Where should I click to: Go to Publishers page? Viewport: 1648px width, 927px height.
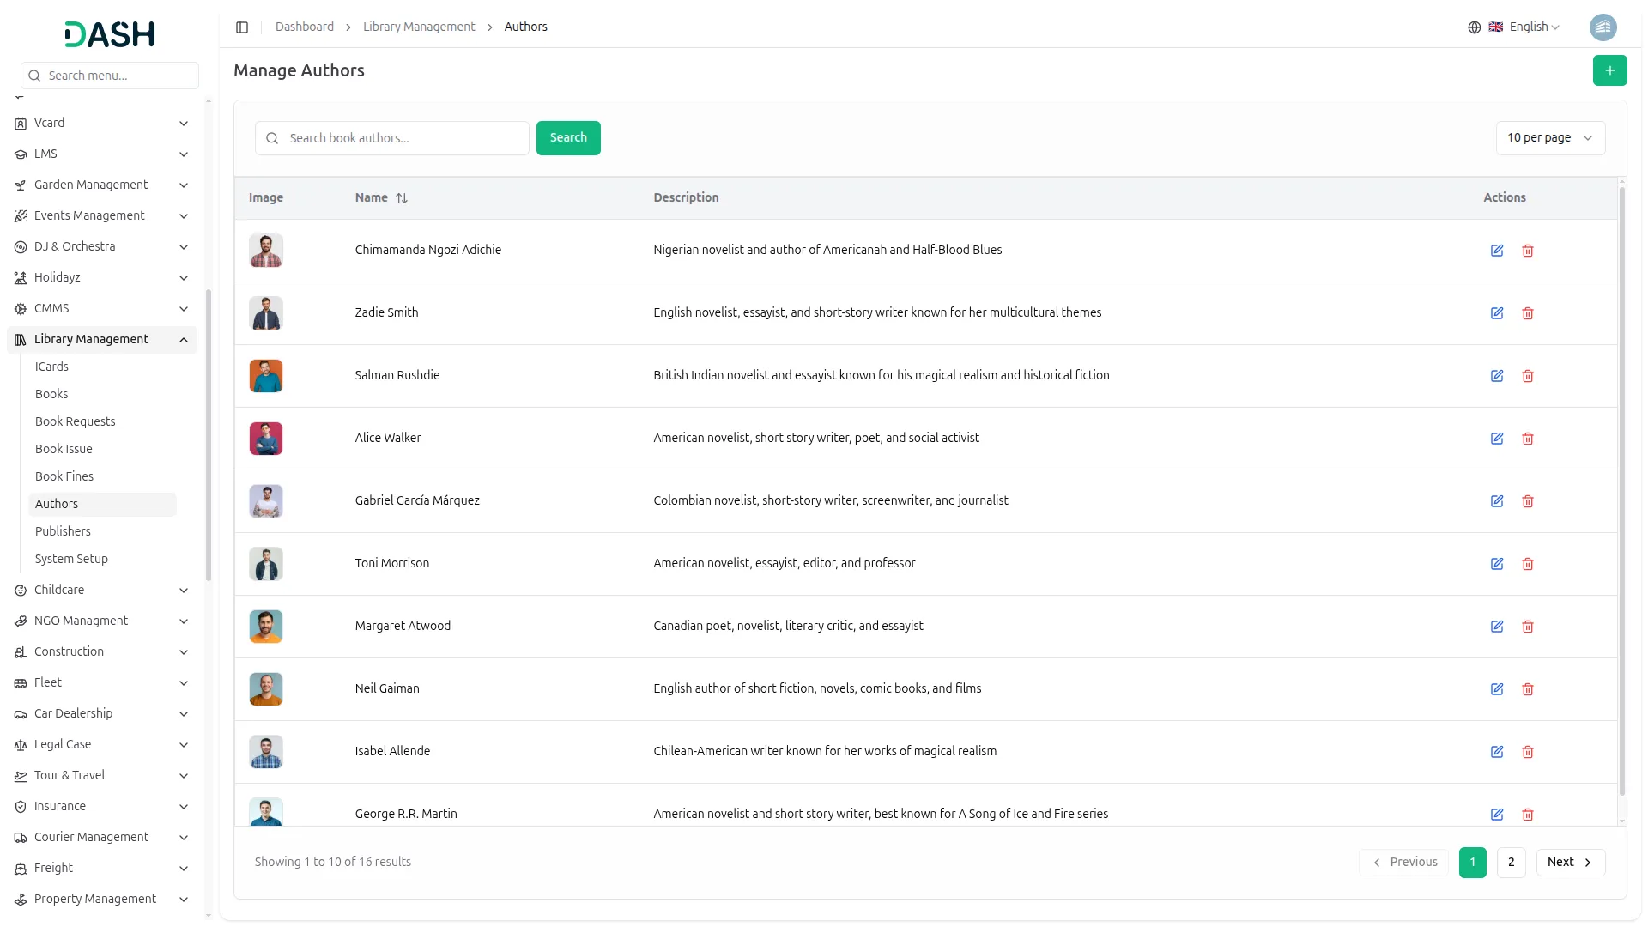pyautogui.click(x=63, y=531)
